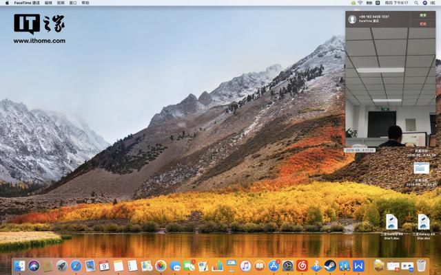Open Finder from the Dock
441x275 pixels.
pos(19,266)
